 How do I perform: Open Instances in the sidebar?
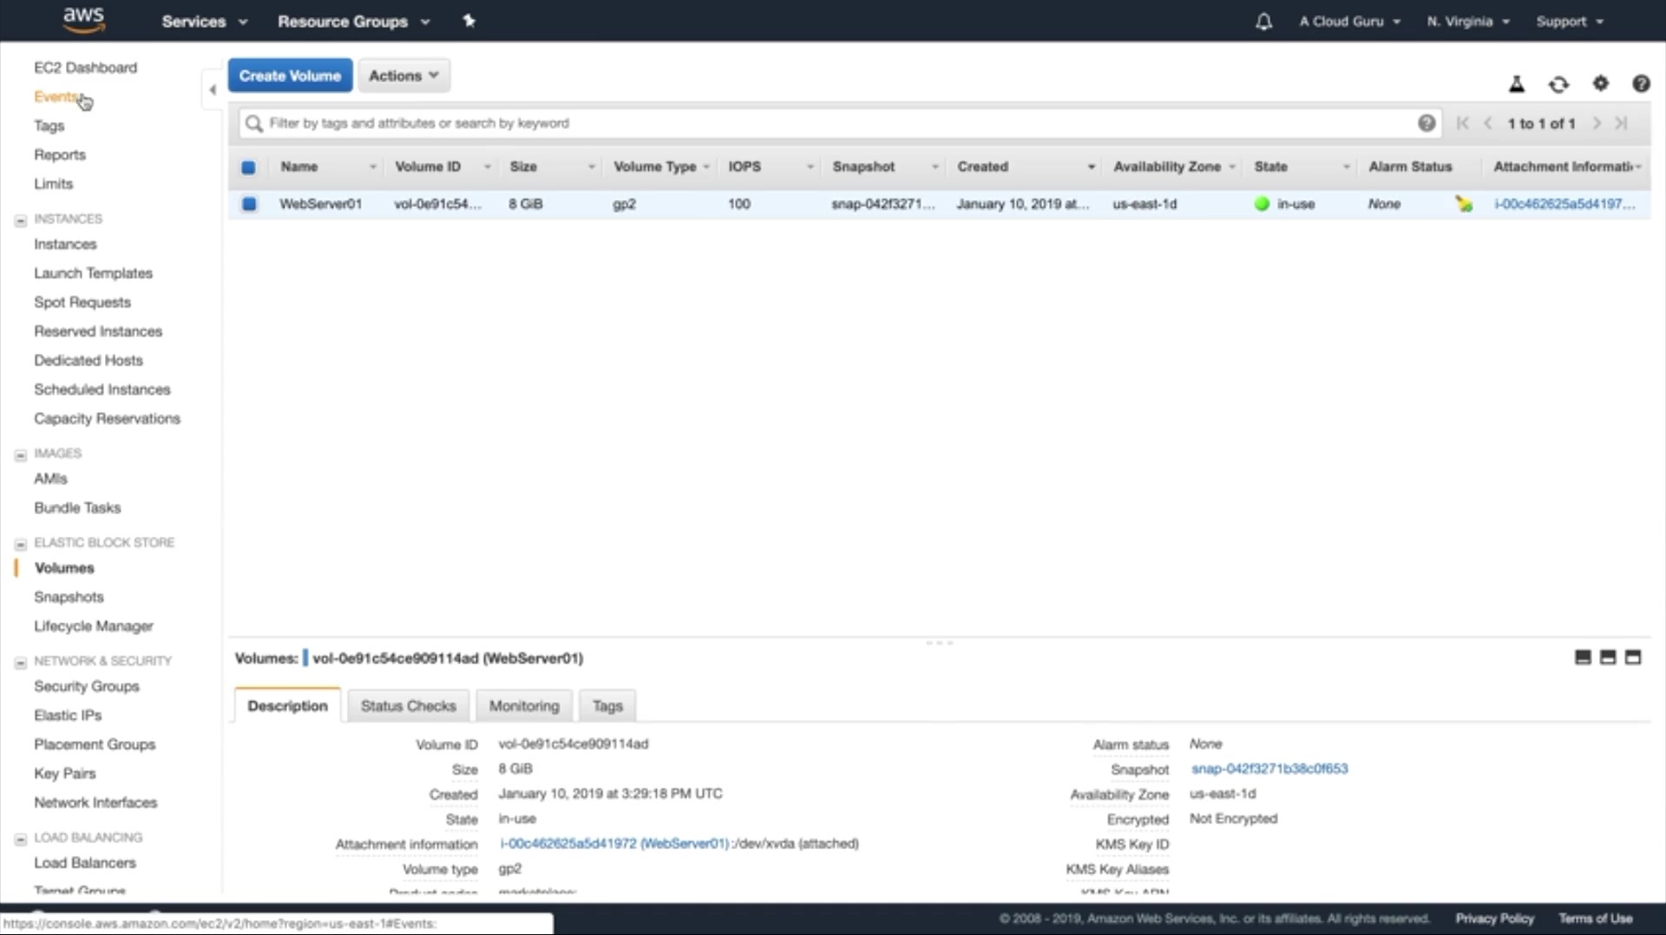pos(65,245)
